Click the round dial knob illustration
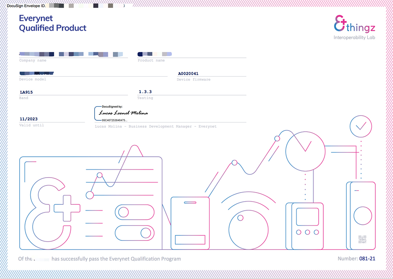 click(248, 230)
